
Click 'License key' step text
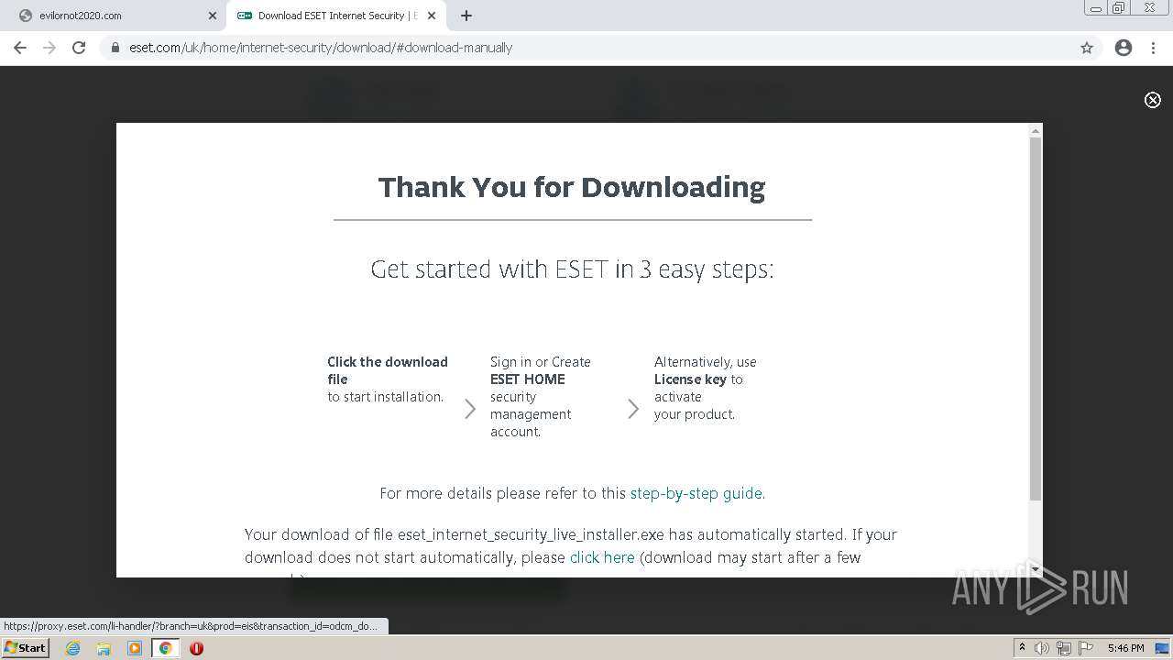coord(690,379)
